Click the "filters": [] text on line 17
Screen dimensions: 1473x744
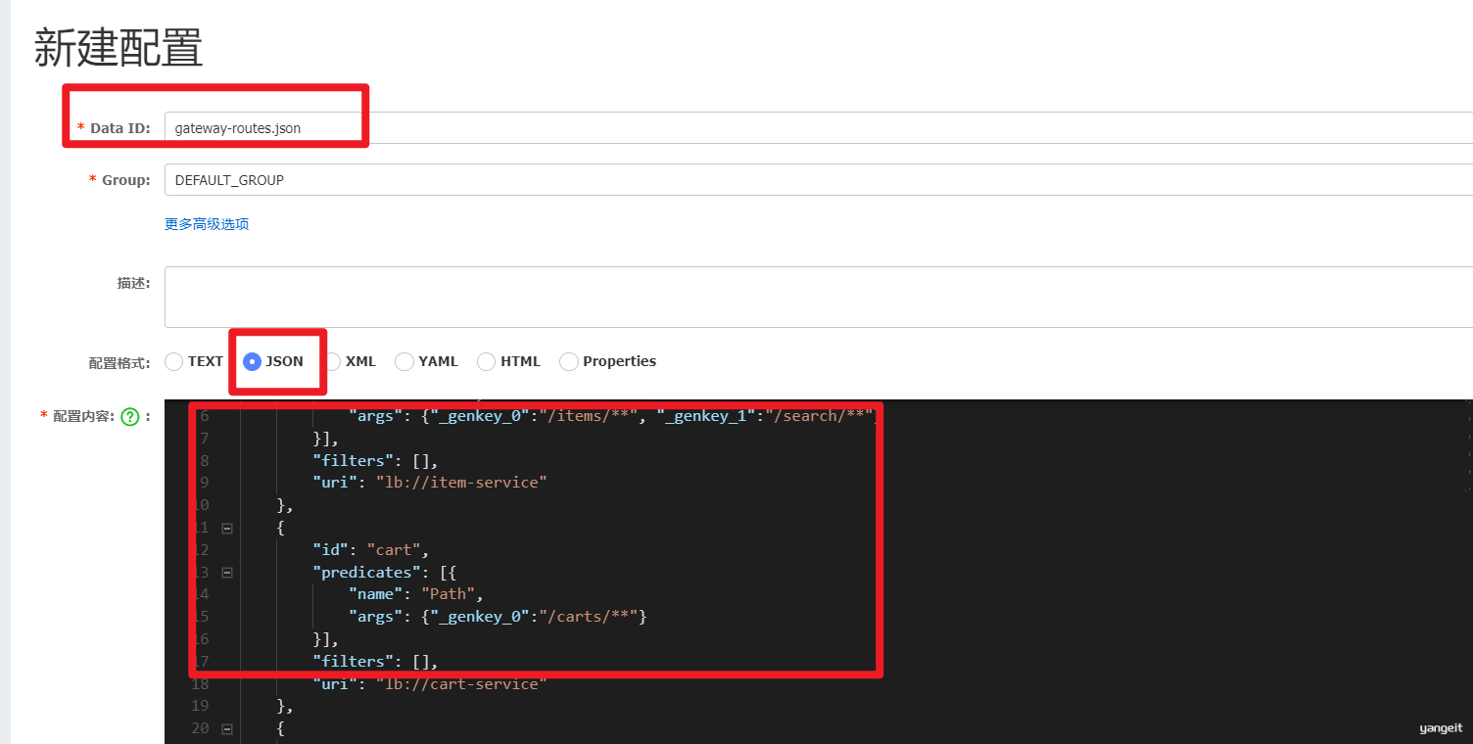point(375,662)
